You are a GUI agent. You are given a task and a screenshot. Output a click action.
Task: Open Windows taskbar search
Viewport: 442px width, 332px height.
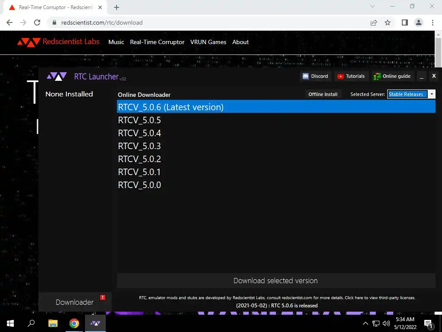coord(31,323)
